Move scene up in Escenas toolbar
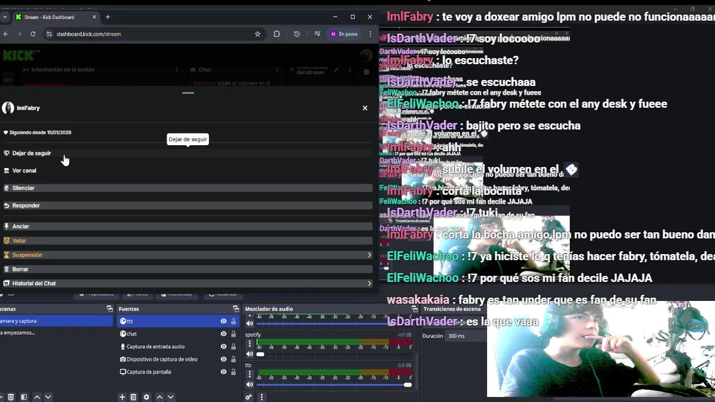Screen dimensions: 715x402 tap(37, 397)
